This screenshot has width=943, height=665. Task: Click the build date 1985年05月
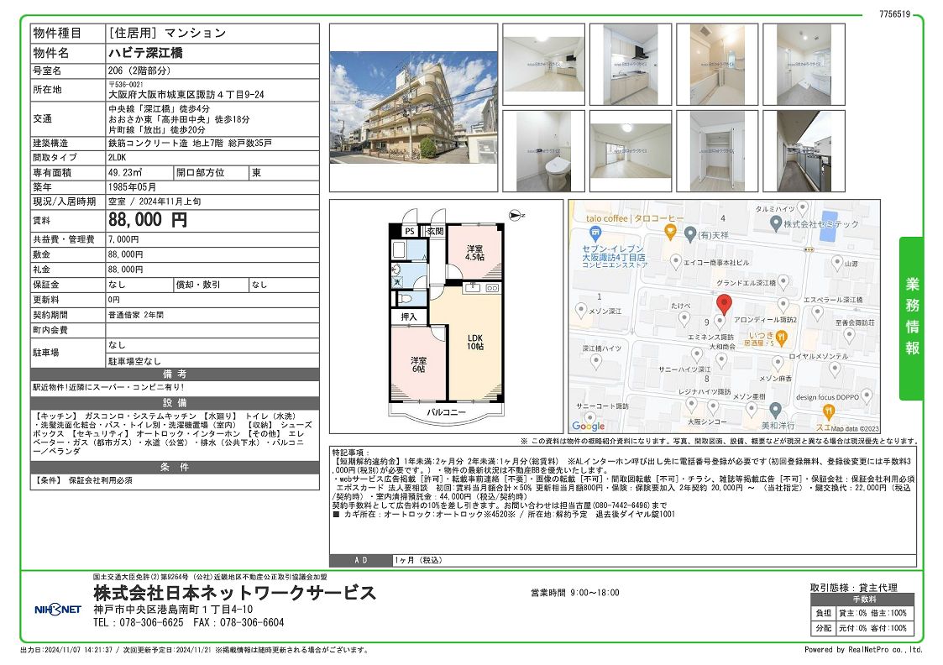click(133, 187)
